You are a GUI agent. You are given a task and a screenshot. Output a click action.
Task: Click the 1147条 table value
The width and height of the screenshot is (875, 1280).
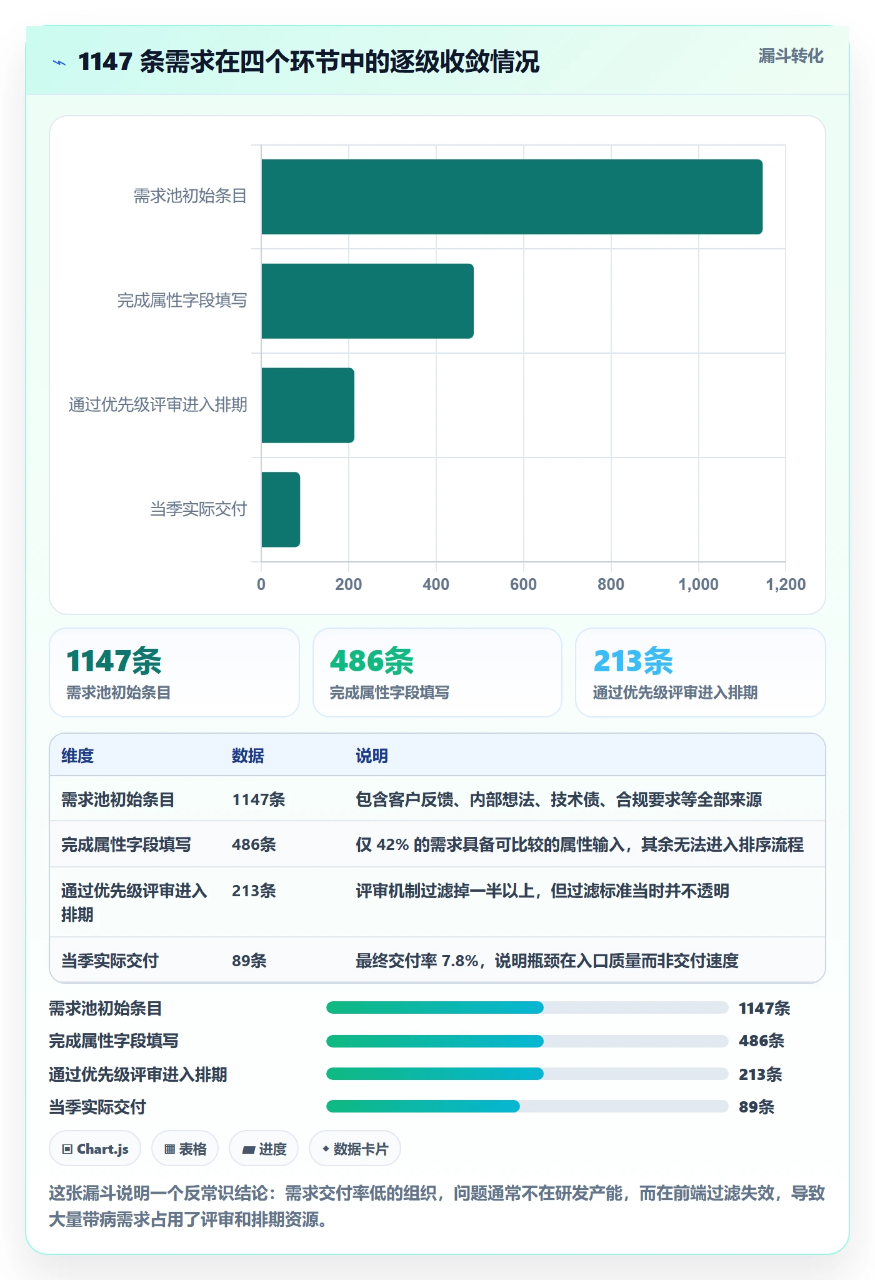(x=259, y=799)
